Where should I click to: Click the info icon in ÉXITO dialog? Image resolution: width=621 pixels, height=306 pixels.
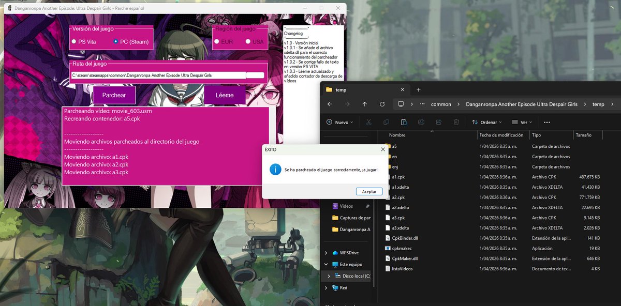(x=276, y=170)
